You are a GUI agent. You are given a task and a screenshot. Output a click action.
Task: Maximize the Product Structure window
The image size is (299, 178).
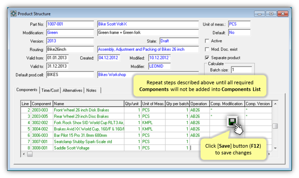[x=271, y=14]
